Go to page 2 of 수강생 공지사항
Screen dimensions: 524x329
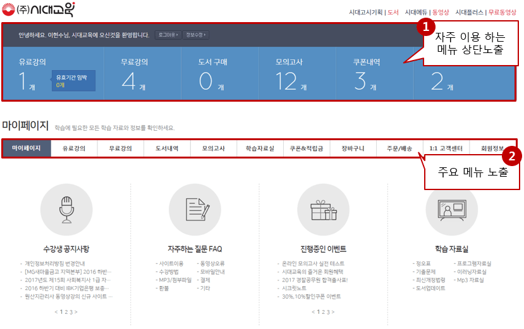point(66,312)
